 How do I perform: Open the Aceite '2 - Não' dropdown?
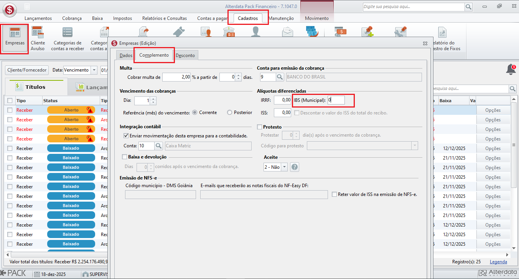(284, 167)
